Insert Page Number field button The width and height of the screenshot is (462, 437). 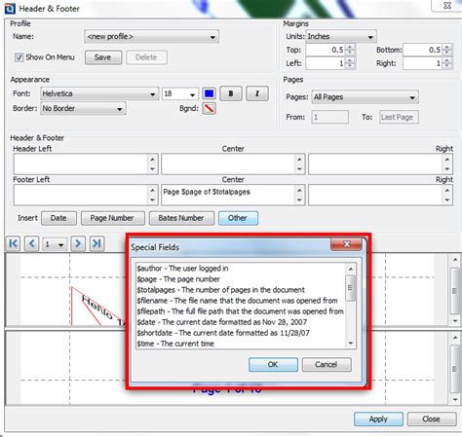pos(112,218)
